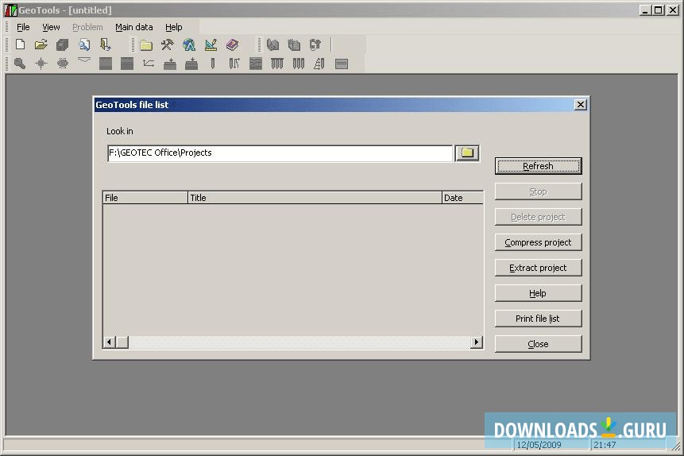This screenshot has width=684, height=456.
Task: Open the File menu
Action: point(23,27)
